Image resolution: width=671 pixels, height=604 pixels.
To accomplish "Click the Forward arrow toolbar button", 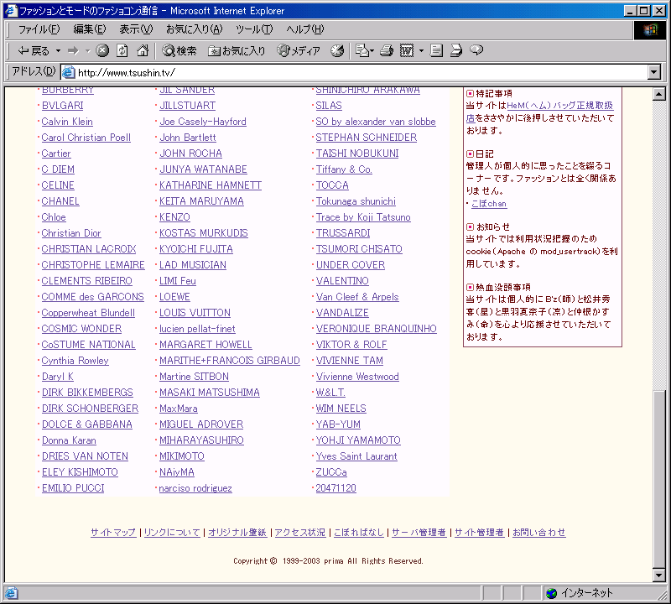I will tap(73, 51).
